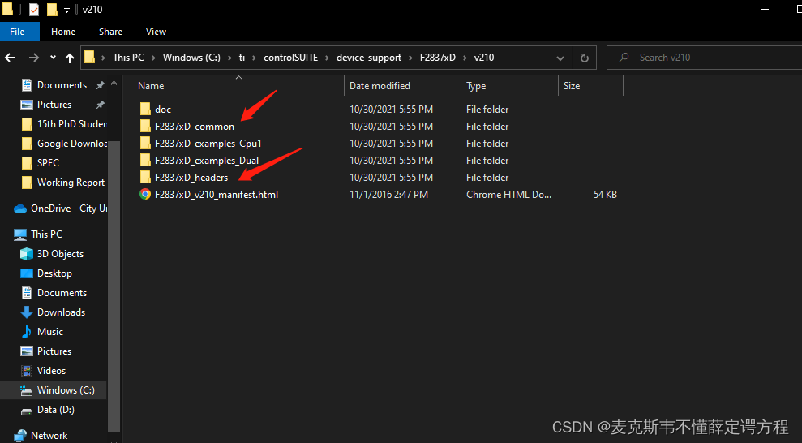Open 15th PhD Student folder in sidebar
This screenshot has width=802, height=443.
point(72,124)
